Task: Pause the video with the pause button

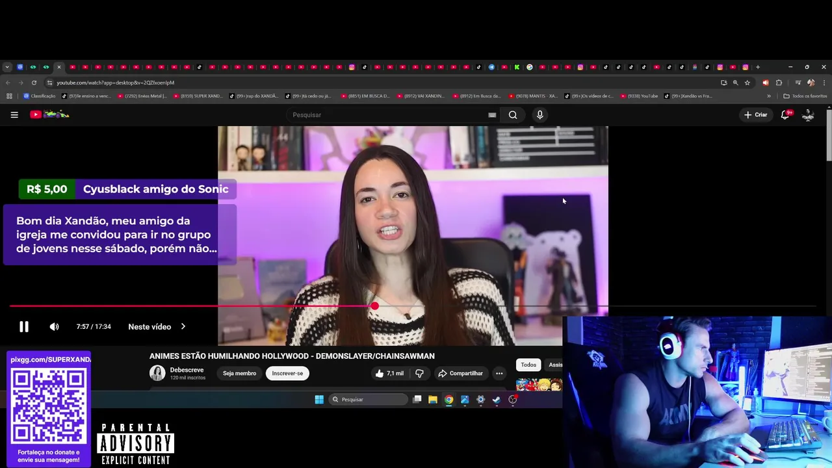Action: pyautogui.click(x=23, y=327)
